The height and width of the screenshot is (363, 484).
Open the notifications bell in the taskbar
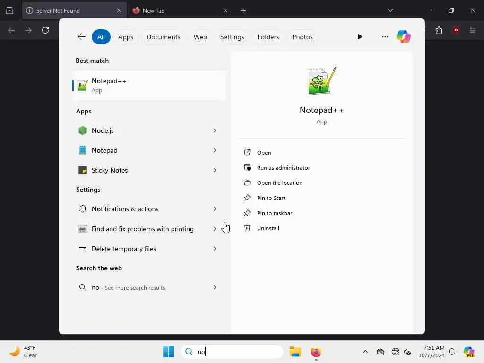[452, 352]
